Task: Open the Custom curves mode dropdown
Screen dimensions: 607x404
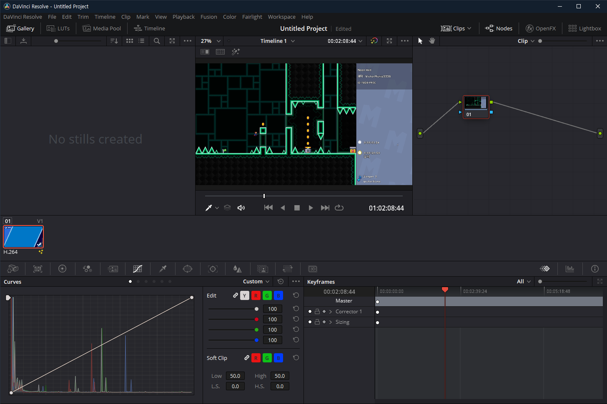Action: tap(256, 281)
